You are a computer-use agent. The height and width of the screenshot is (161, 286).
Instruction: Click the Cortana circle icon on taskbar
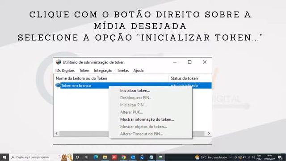click(77, 157)
